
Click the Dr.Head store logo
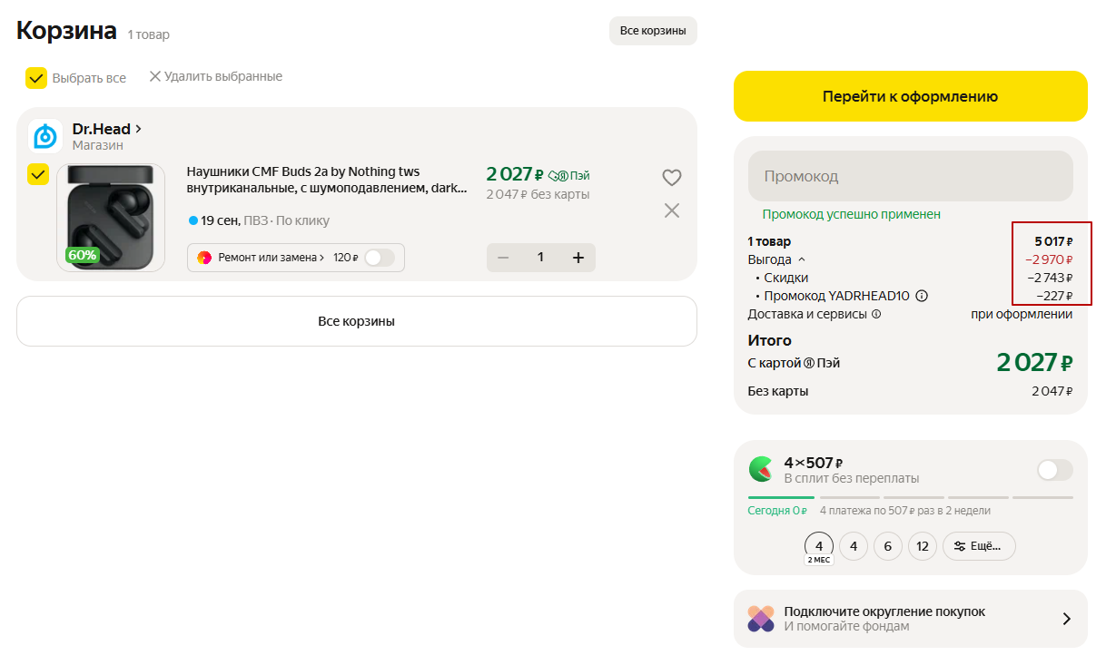[45, 136]
